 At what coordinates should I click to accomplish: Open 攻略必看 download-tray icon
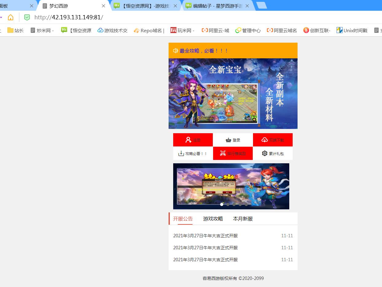[181, 153]
